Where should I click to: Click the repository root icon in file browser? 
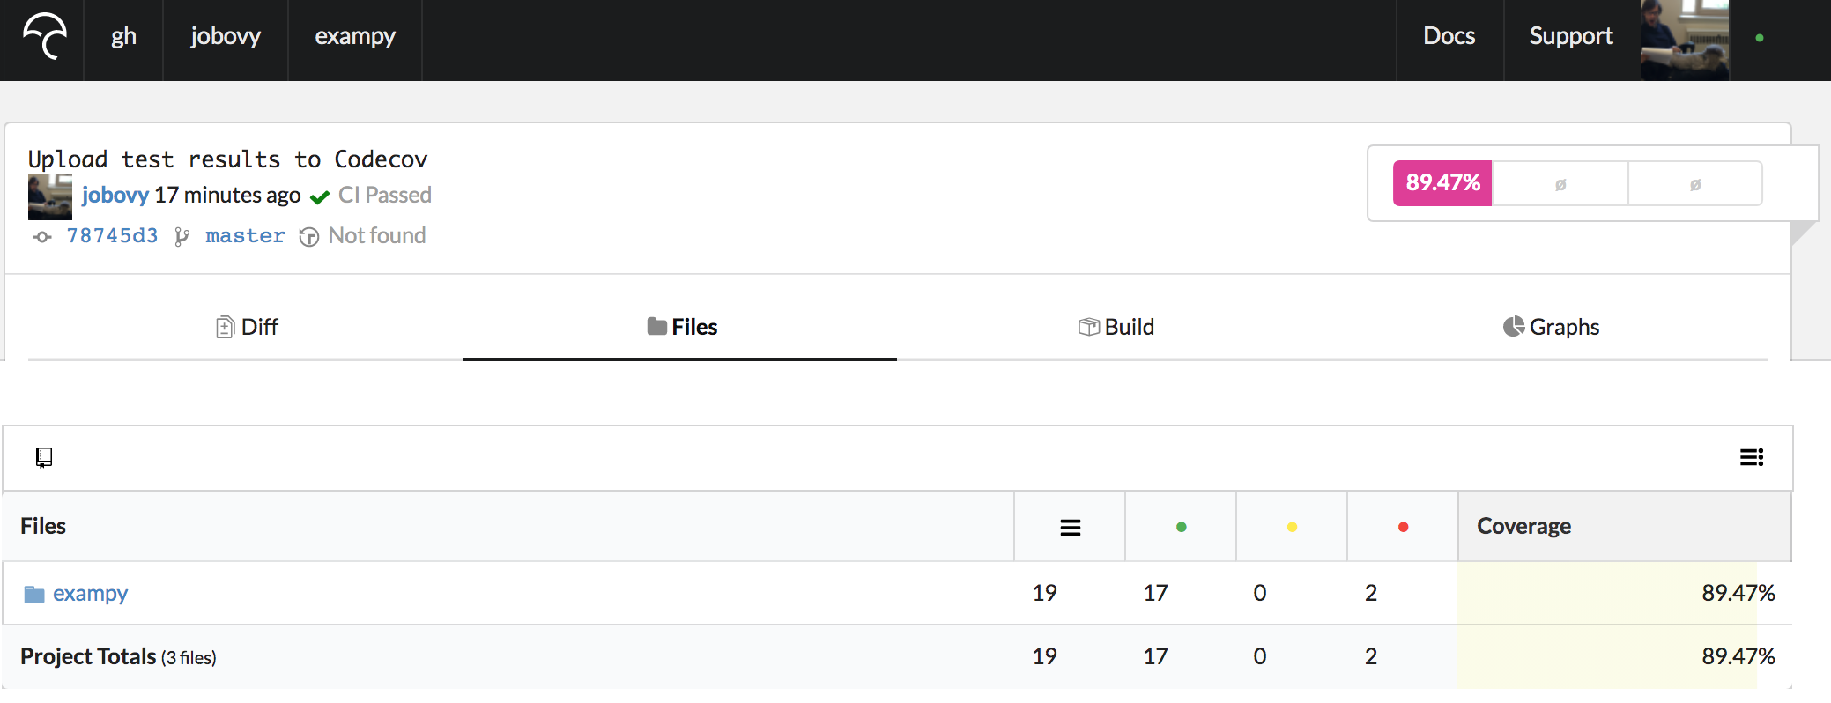(x=44, y=457)
